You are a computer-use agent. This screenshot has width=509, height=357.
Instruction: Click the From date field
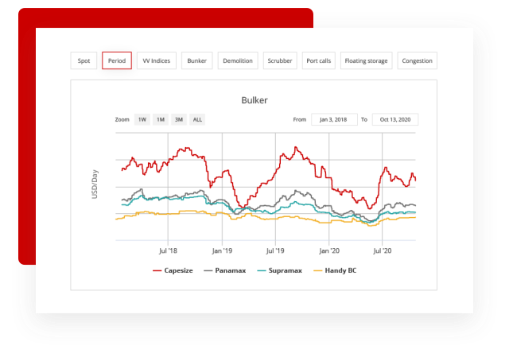pos(334,119)
